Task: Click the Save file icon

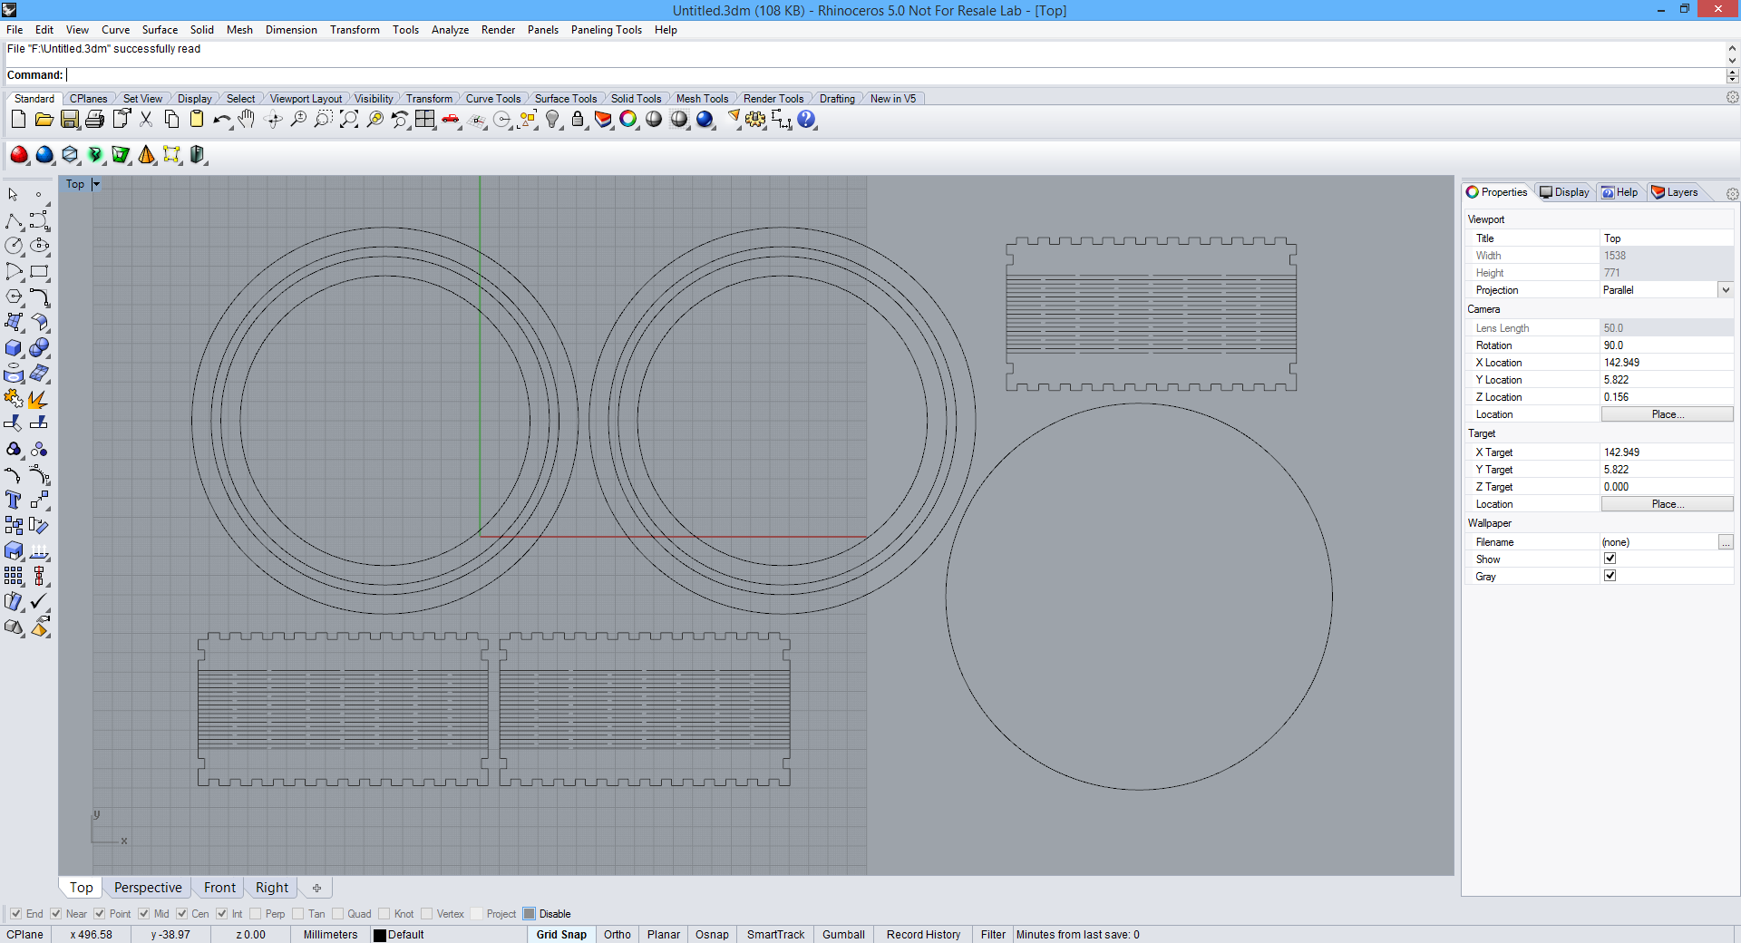Action: pos(70,120)
